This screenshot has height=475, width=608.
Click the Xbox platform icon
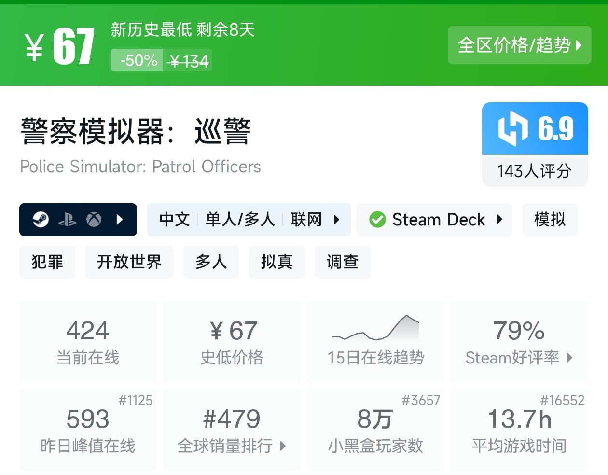point(94,220)
